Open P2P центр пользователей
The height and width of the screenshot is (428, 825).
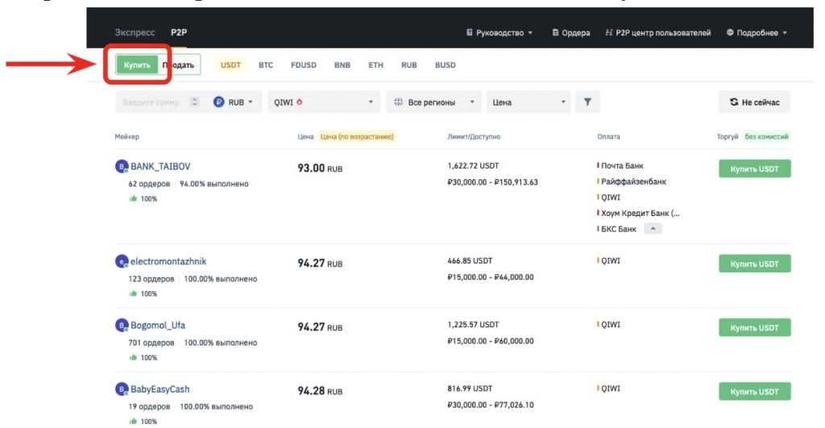(657, 33)
